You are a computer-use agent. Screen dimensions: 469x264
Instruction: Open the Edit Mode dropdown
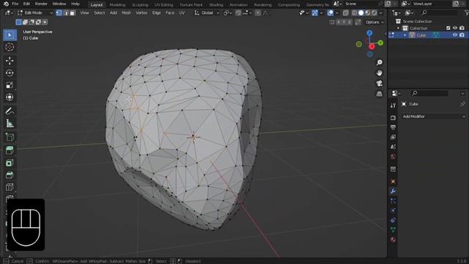coord(35,13)
